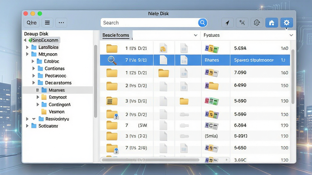Expand the Contiones folder arrow
This screenshot has width=312, height=175.
click(34, 68)
